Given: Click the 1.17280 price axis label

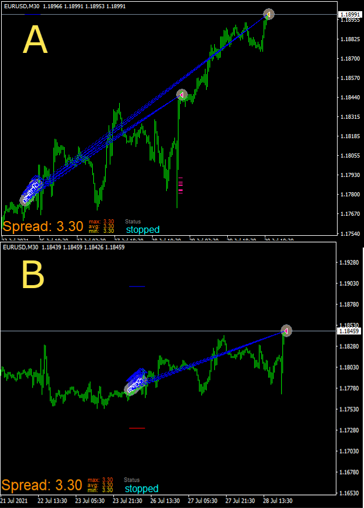Looking at the screenshot, I should pos(349,430).
